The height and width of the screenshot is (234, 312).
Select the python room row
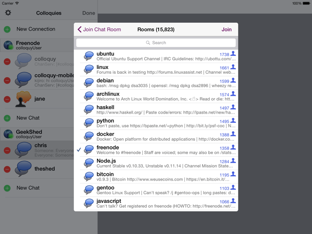(x=156, y=123)
